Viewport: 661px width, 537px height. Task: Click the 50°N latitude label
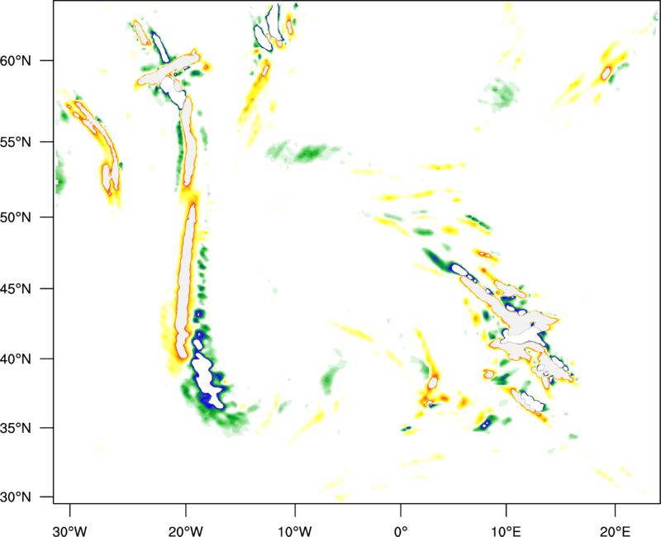pyautogui.click(x=16, y=217)
